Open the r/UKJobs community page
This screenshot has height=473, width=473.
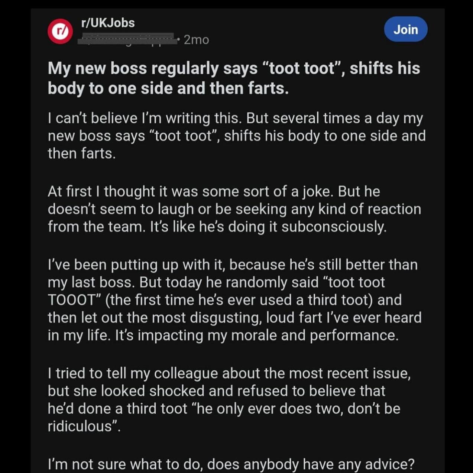[x=107, y=23]
